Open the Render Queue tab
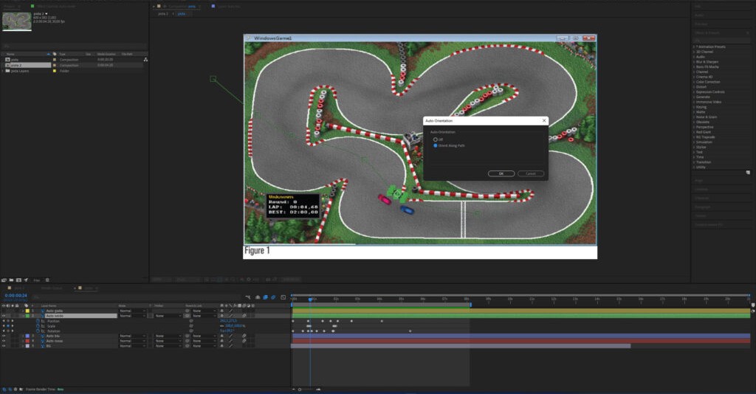The image size is (756, 394). tap(52, 288)
